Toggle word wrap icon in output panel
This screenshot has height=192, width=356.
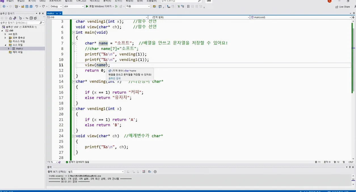click(x=149, y=172)
